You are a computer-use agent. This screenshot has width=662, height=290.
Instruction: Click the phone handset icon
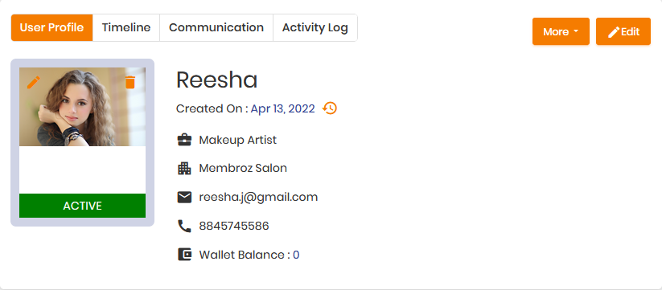[x=184, y=227]
